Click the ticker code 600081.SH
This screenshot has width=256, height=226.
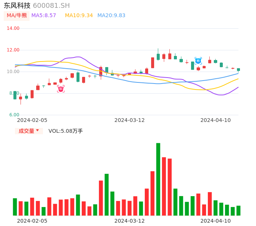[x=51, y=6]
